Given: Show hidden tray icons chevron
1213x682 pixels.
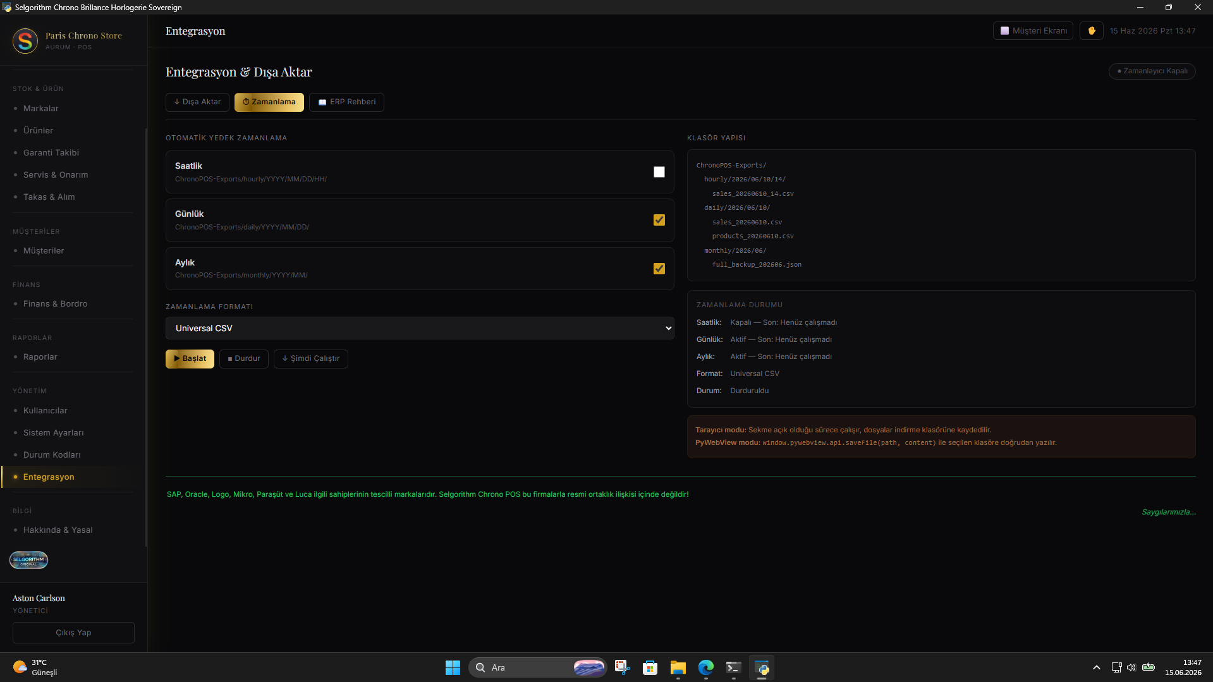Looking at the screenshot, I should (1097, 667).
